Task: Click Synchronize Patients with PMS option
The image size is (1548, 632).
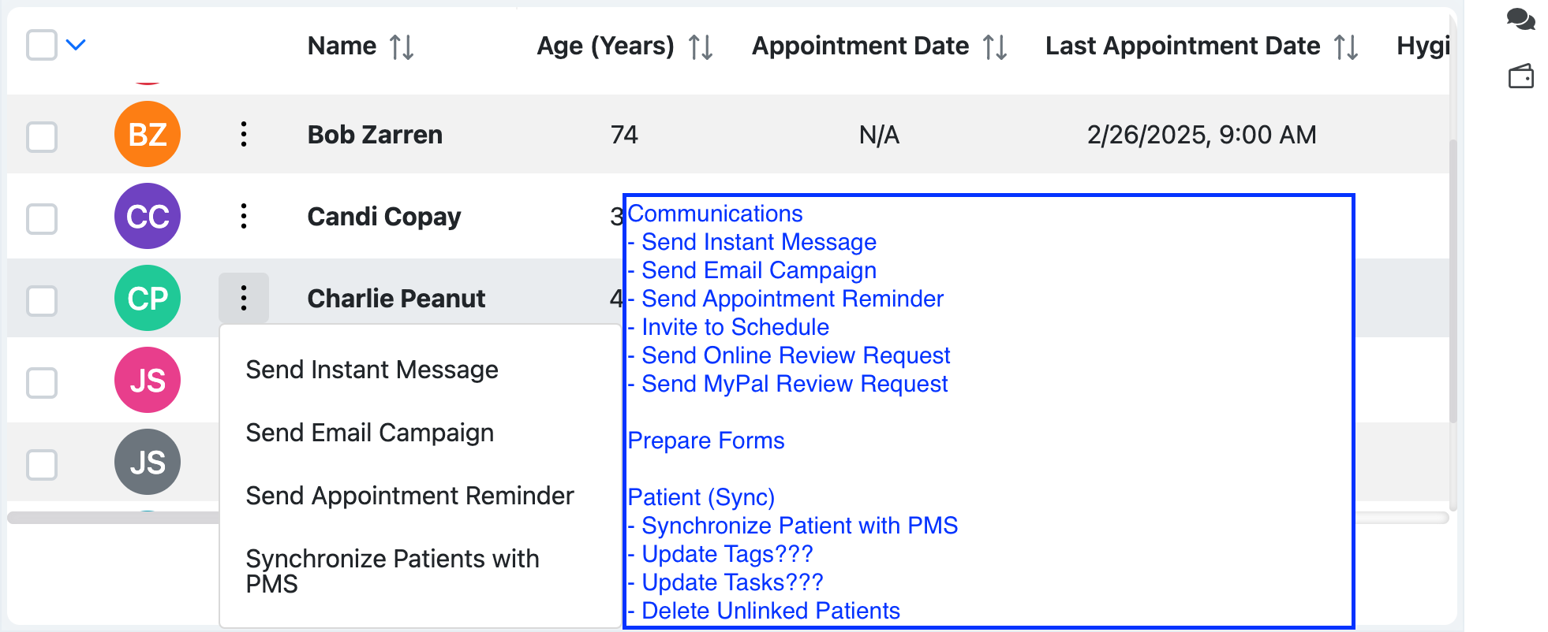Action: pos(392,571)
